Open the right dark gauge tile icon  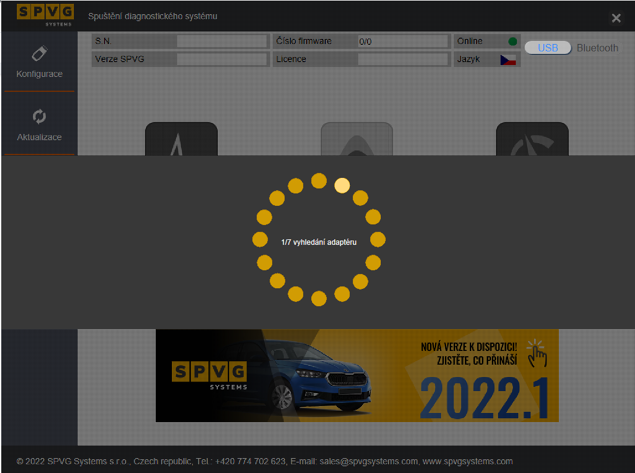532,139
